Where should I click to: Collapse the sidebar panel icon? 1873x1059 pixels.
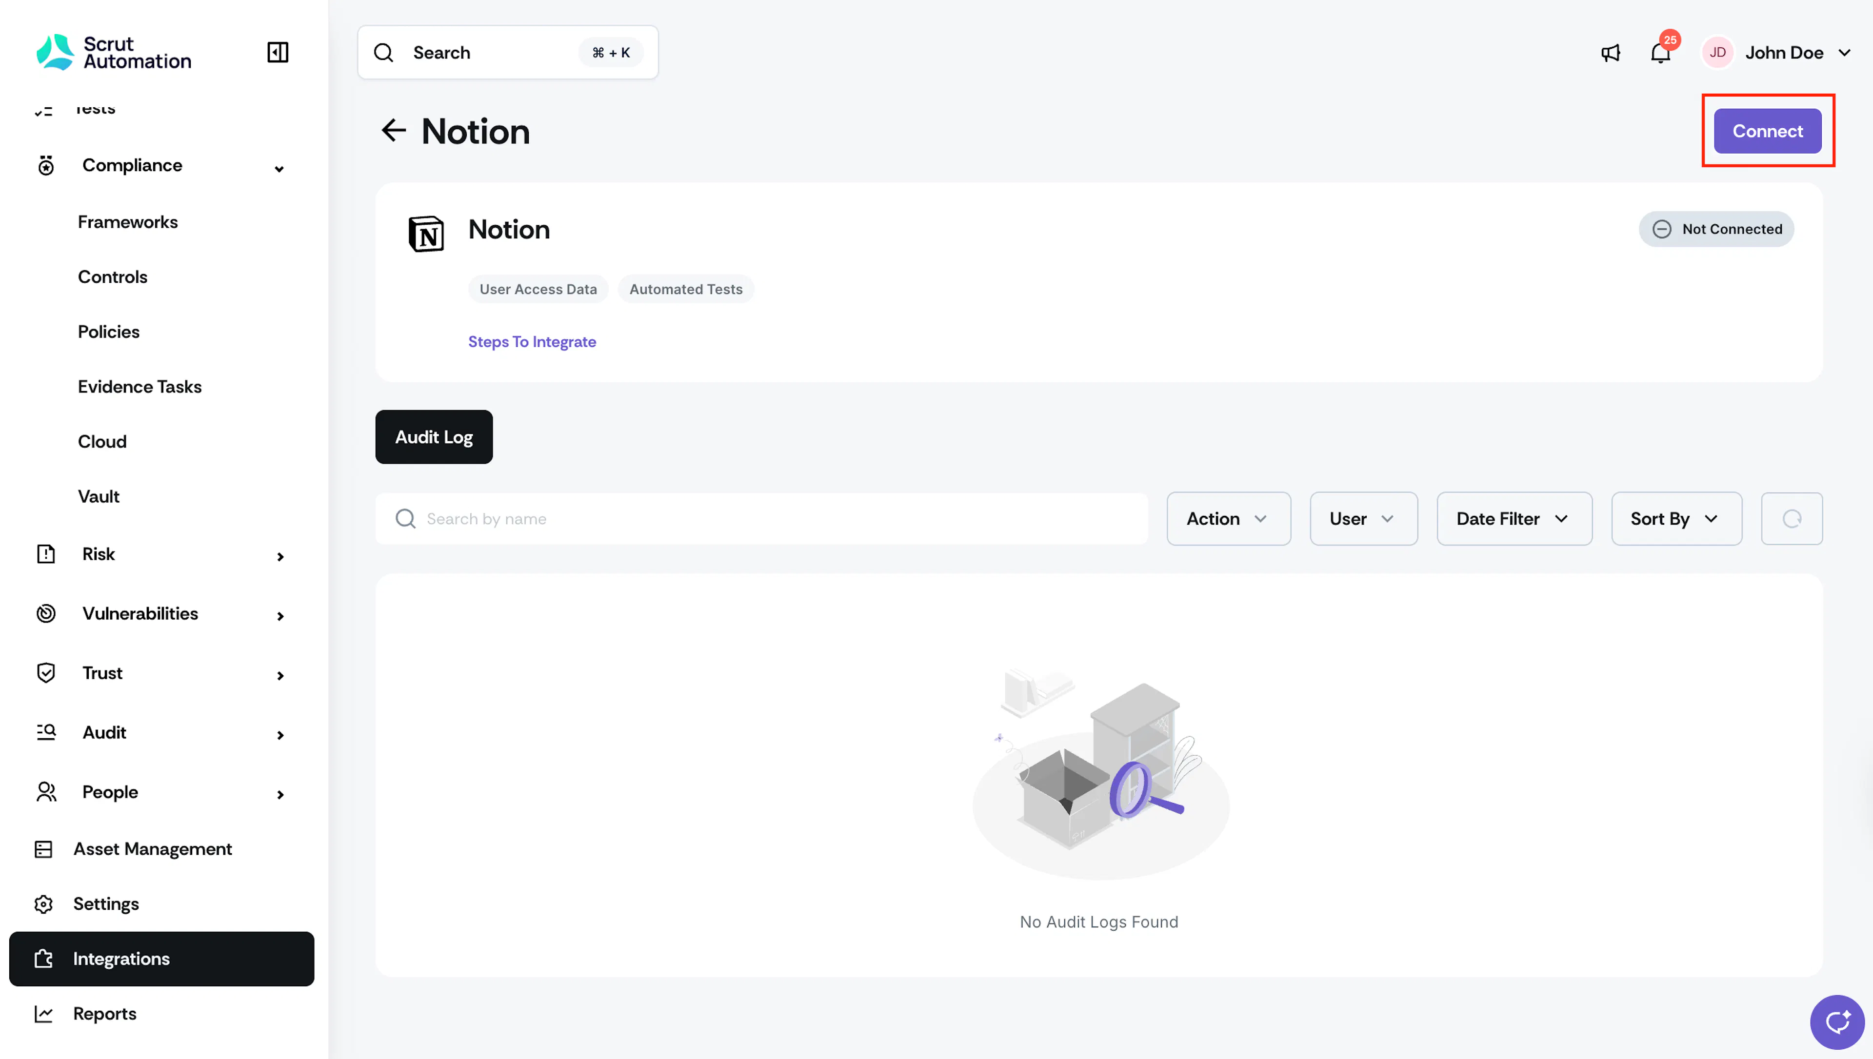point(278,52)
